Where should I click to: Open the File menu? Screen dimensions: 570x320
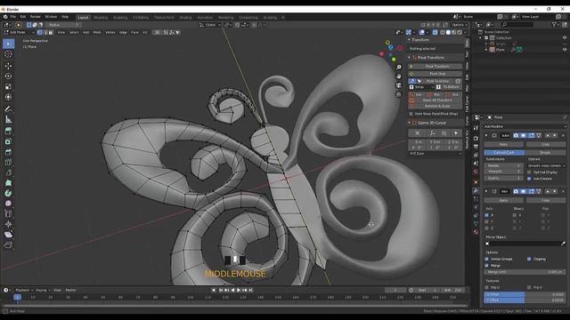tap(12, 17)
